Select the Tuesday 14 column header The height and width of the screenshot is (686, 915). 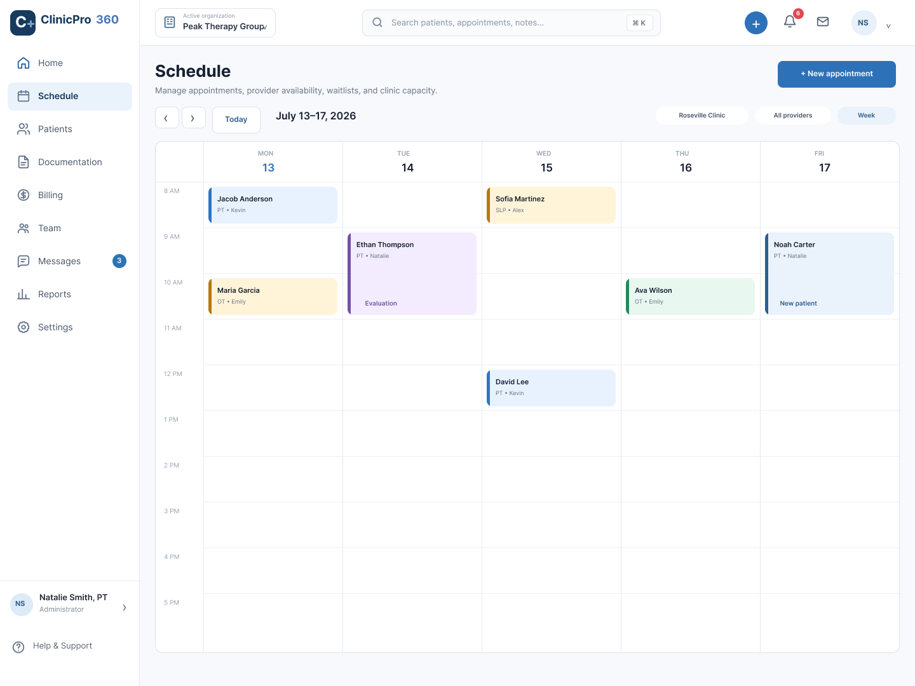[x=412, y=162]
